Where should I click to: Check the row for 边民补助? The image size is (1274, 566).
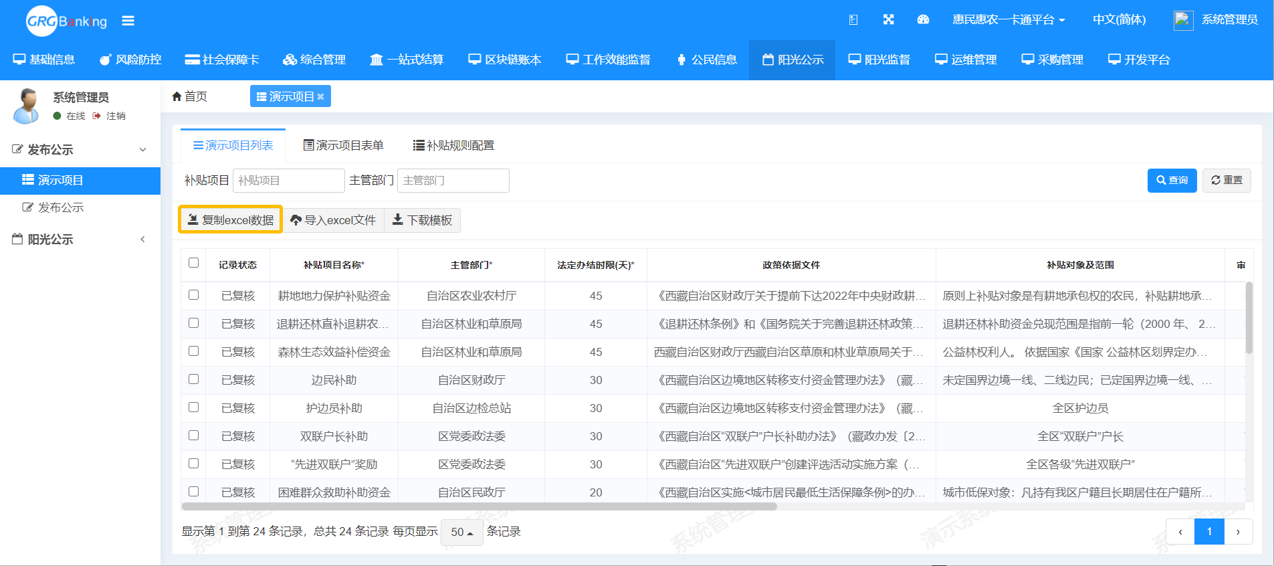coord(193,379)
